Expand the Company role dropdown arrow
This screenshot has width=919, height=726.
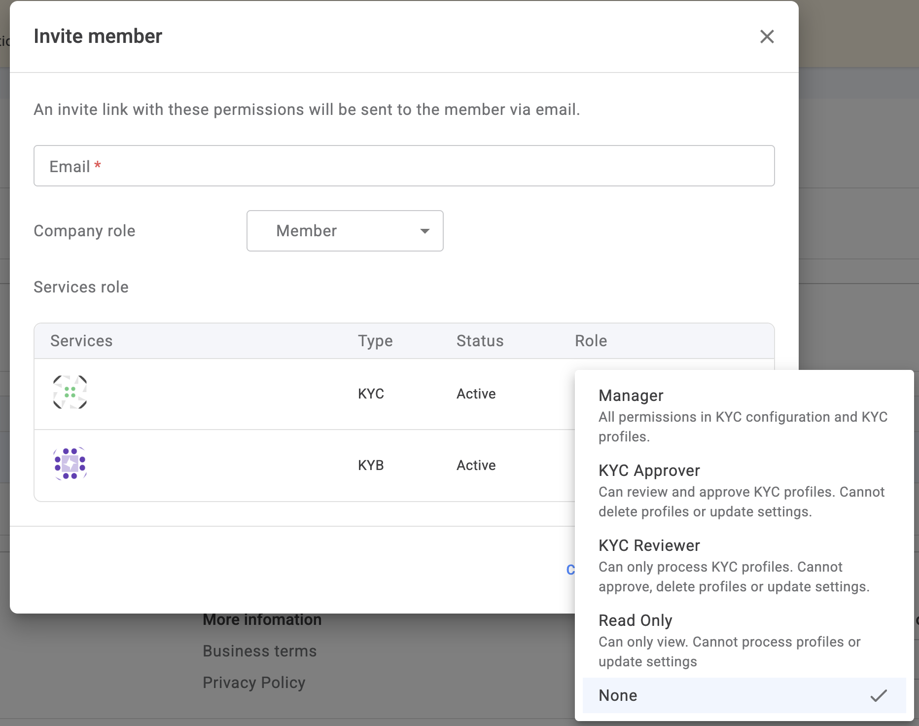point(424,231)
